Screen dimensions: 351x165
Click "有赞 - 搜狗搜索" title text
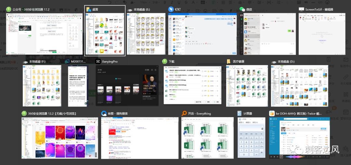(118, 114)
